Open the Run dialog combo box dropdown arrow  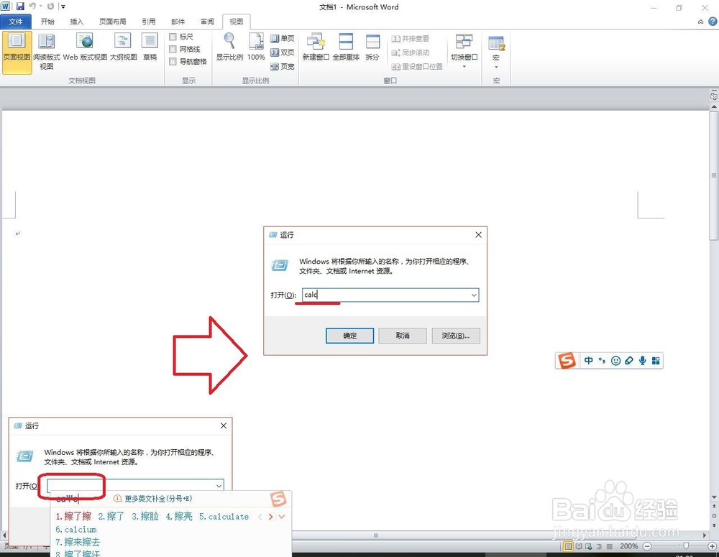click(x=474, y=295)
